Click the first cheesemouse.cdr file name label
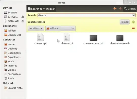 tap(93, 43)
